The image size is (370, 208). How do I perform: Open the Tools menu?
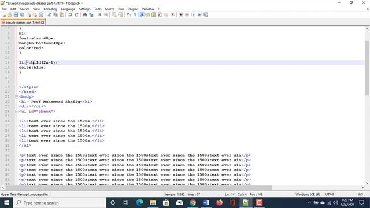[x=98, y=9]
